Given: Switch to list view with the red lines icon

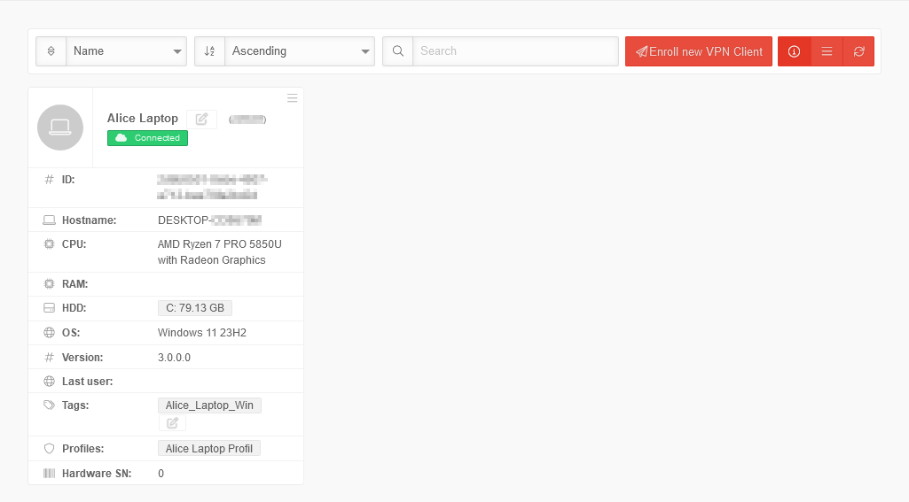Looking at the screenshot, I should tap(827, 51).
